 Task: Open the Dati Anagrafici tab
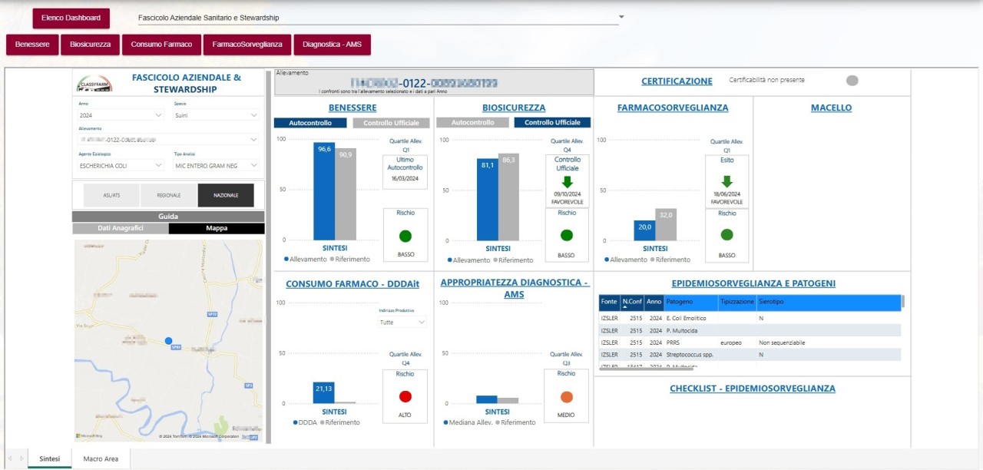(x=121, y=229)
